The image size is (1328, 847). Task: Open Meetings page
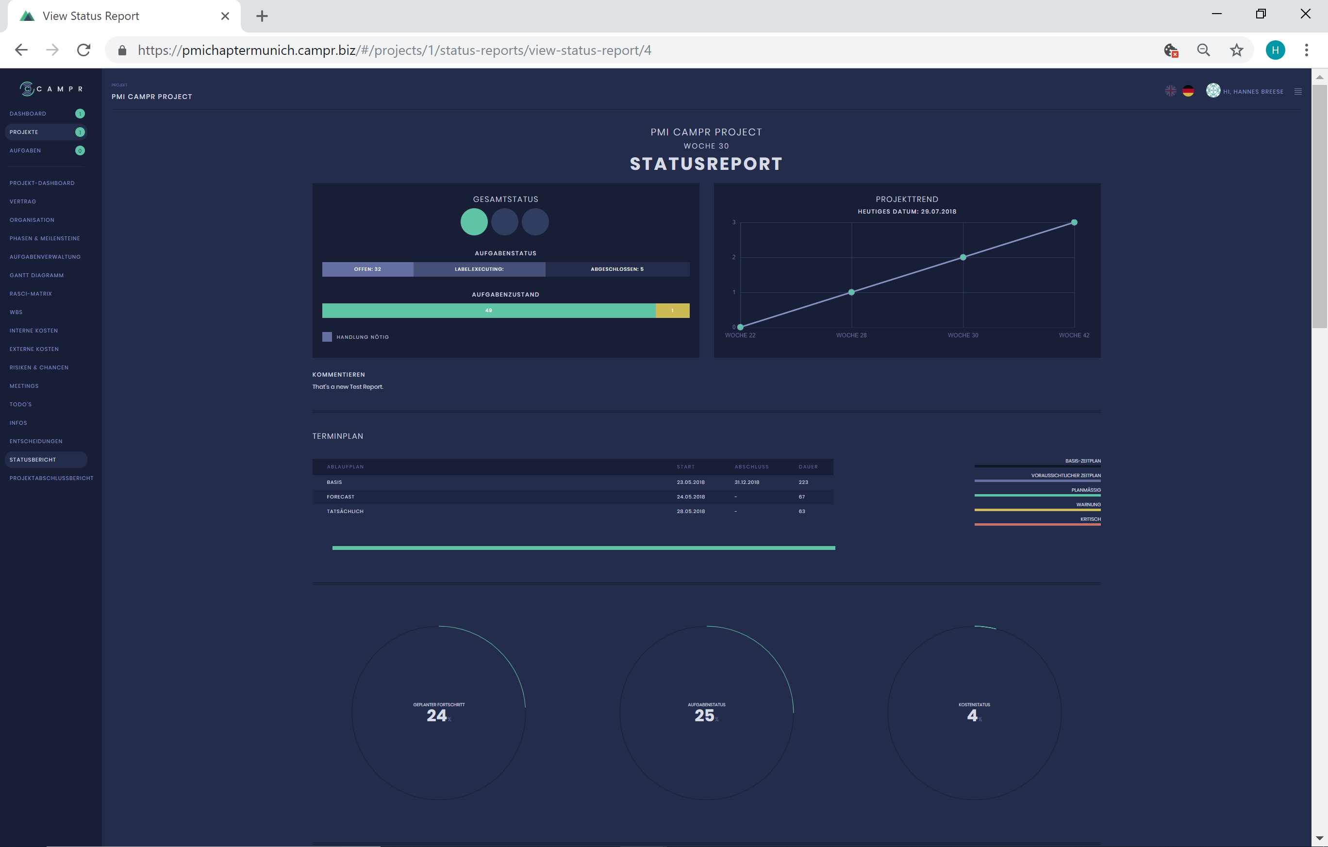[x=24, y=386]
